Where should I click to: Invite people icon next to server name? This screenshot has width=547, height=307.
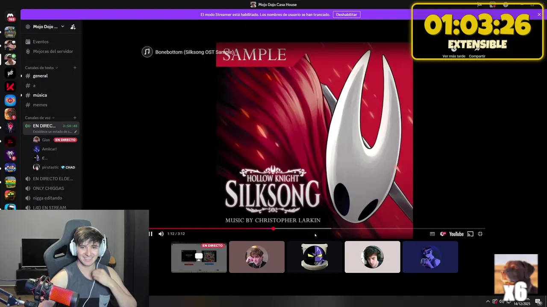(x=73, y=26)
